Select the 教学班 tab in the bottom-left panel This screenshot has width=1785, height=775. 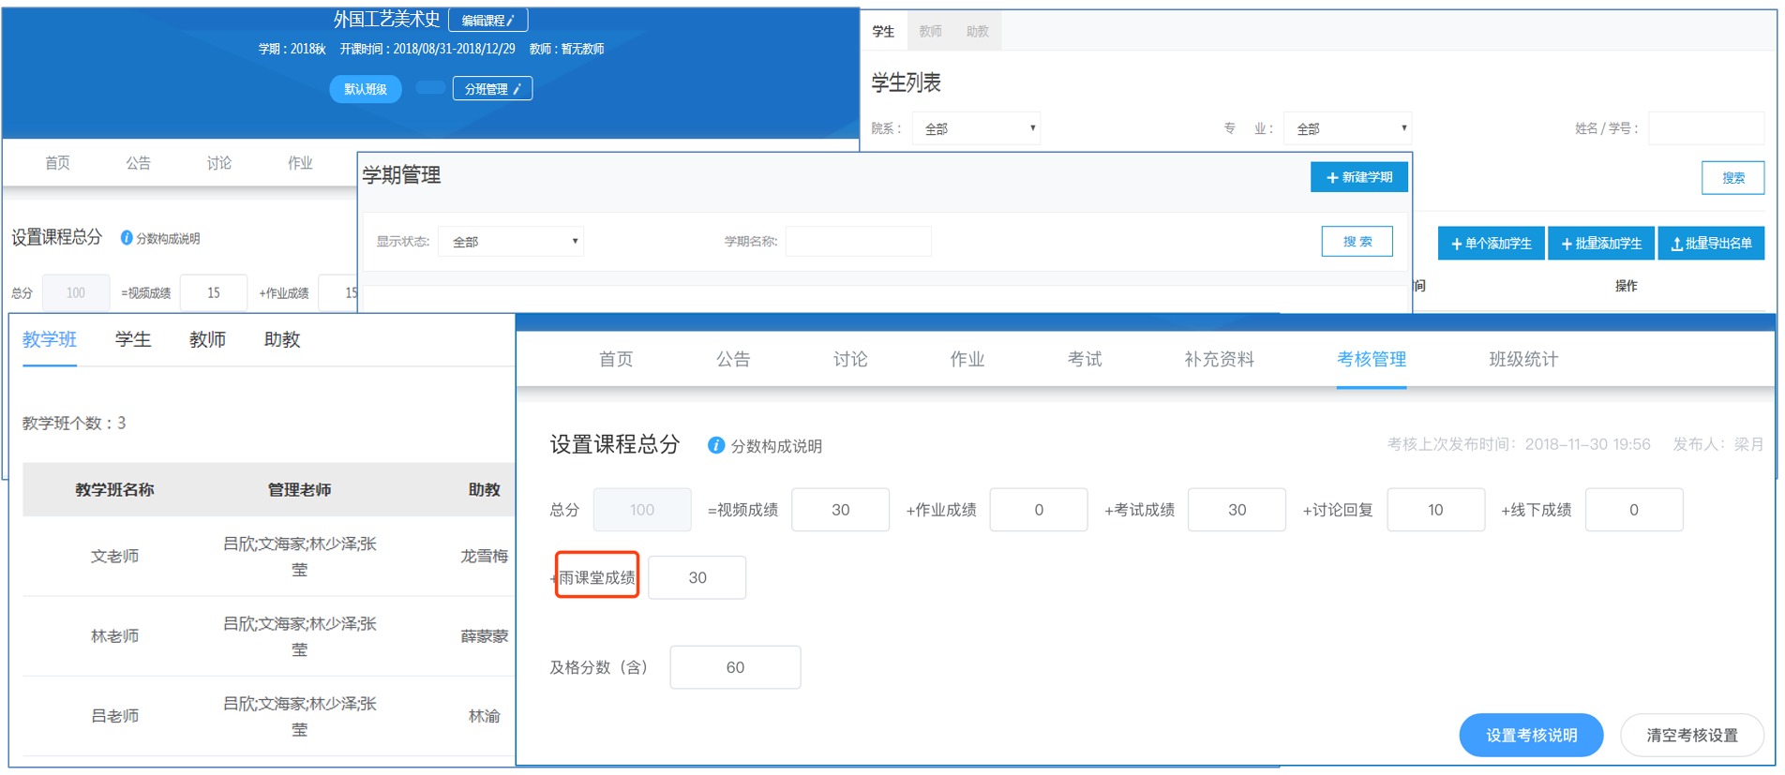click(x=50, y=339)
